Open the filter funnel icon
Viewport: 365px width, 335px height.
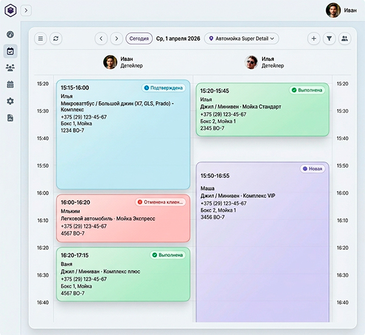click(x=330, y=38)
